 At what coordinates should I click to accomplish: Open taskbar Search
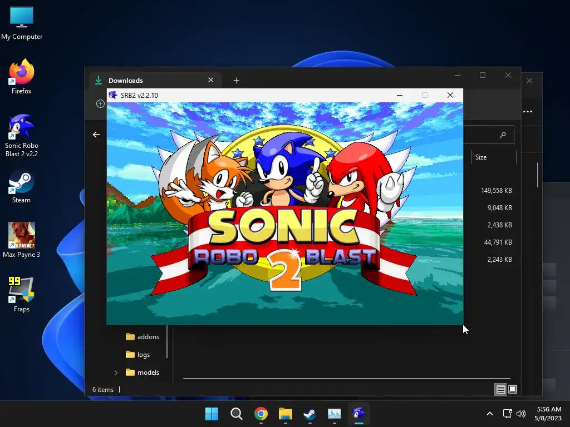click(x=236, y=414)
